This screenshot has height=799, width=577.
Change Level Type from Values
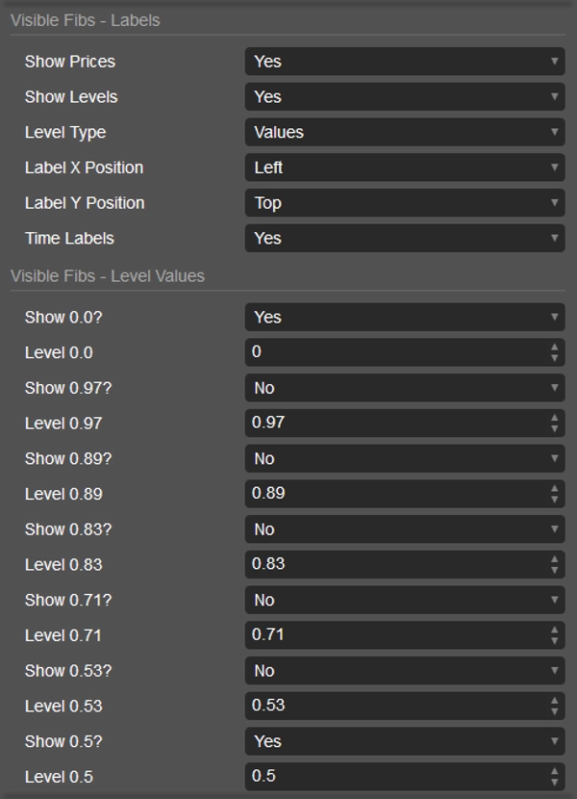[404, 132]
